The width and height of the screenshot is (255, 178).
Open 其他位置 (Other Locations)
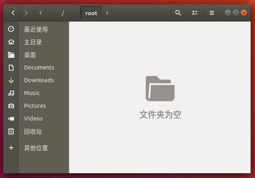[36, 148]
